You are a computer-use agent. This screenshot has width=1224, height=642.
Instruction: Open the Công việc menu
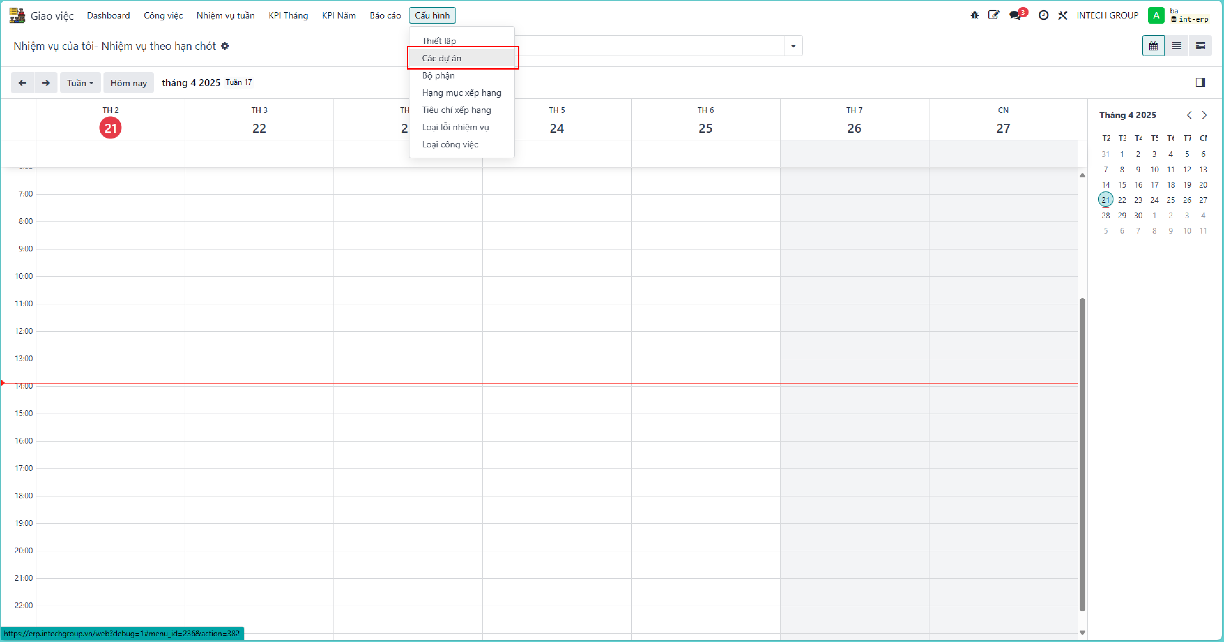[164, 15]
